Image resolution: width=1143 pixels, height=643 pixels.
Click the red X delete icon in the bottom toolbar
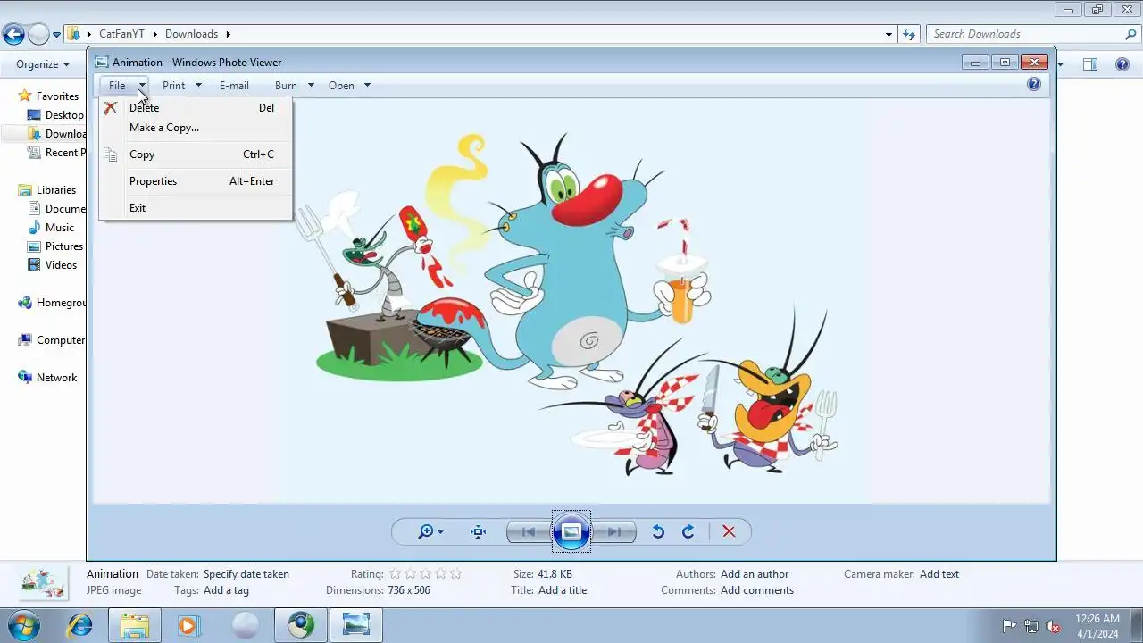click(x=729, y=532)
